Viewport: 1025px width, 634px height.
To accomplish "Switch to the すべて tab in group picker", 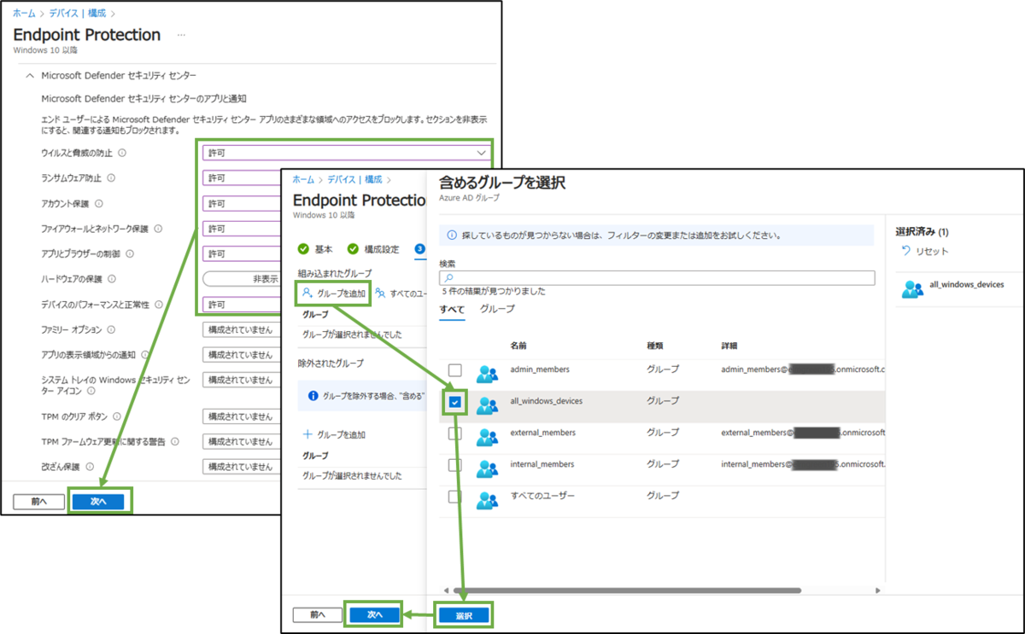I will (452, 309).
